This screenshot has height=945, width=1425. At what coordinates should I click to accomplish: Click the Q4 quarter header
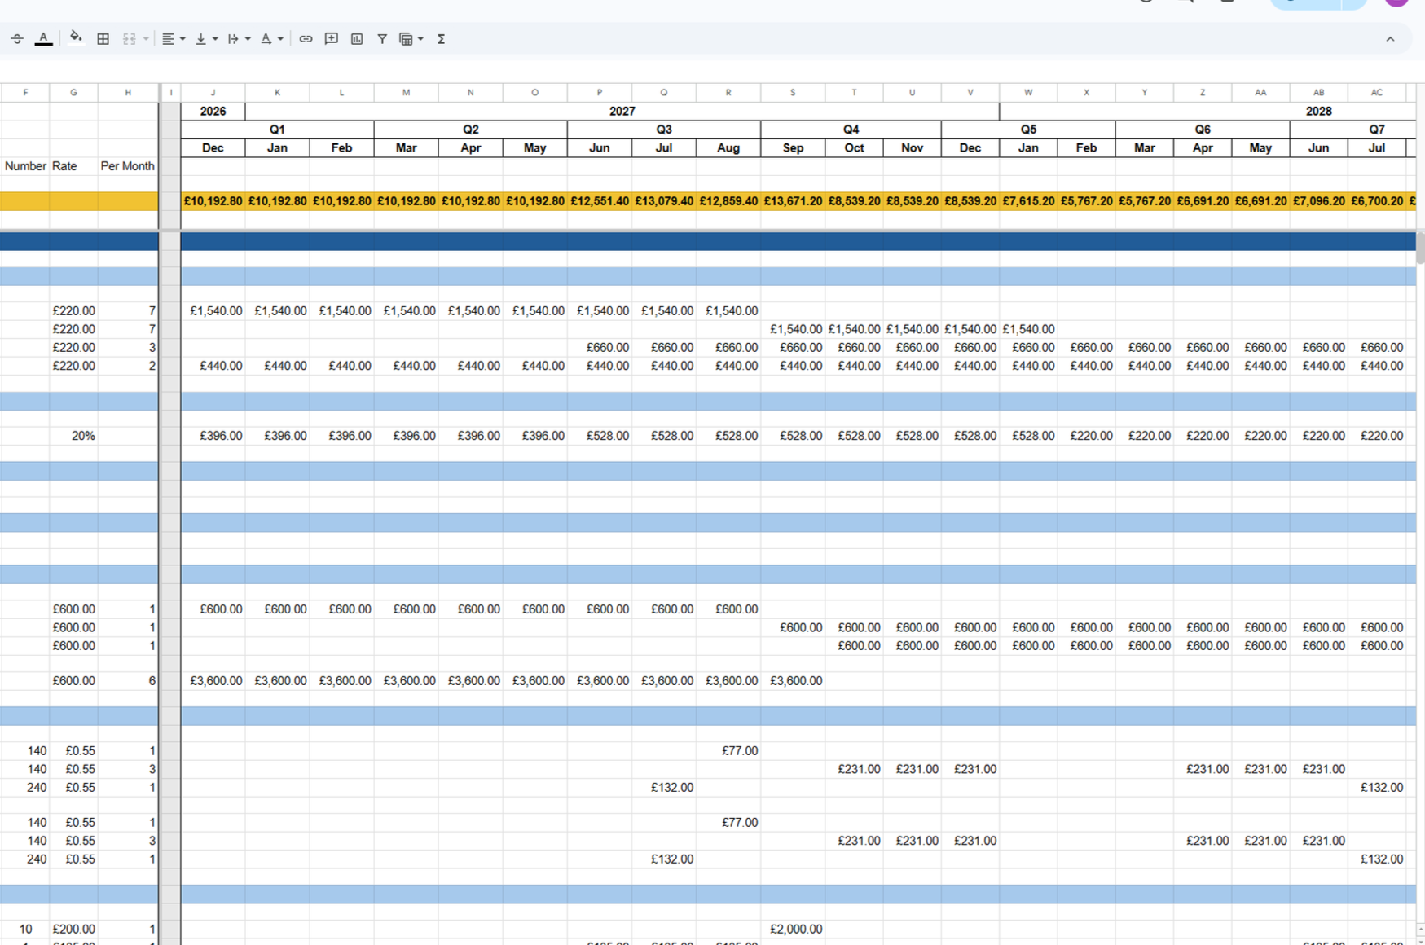point(851,130)
